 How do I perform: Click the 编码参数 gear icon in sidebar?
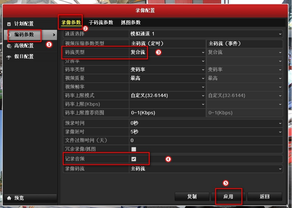[x=9, y=35]
